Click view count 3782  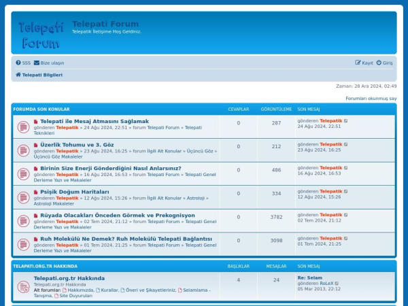(x=276, y=217)
